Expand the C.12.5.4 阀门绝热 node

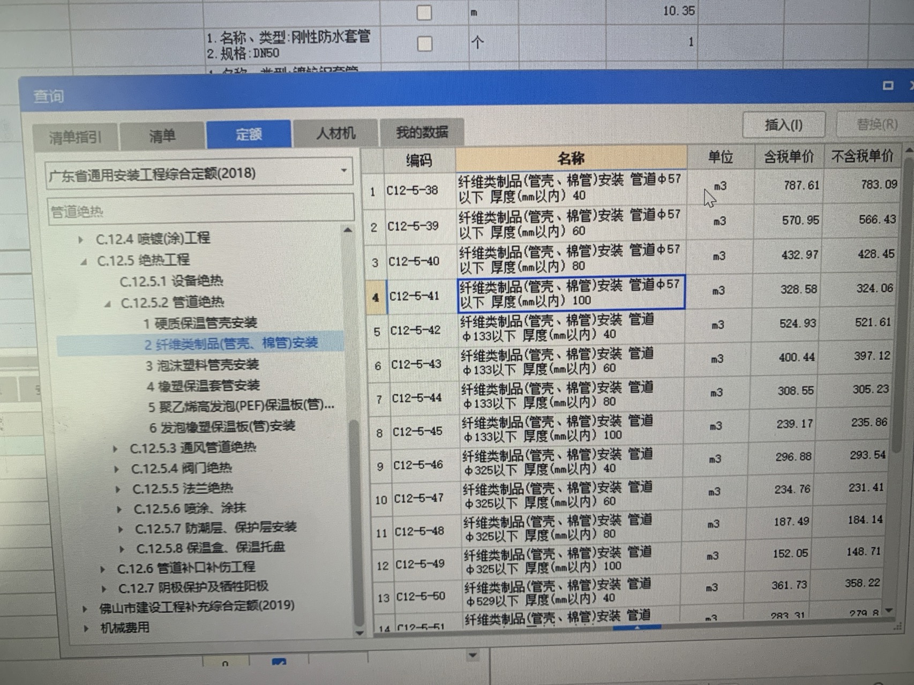pos(117,469)
